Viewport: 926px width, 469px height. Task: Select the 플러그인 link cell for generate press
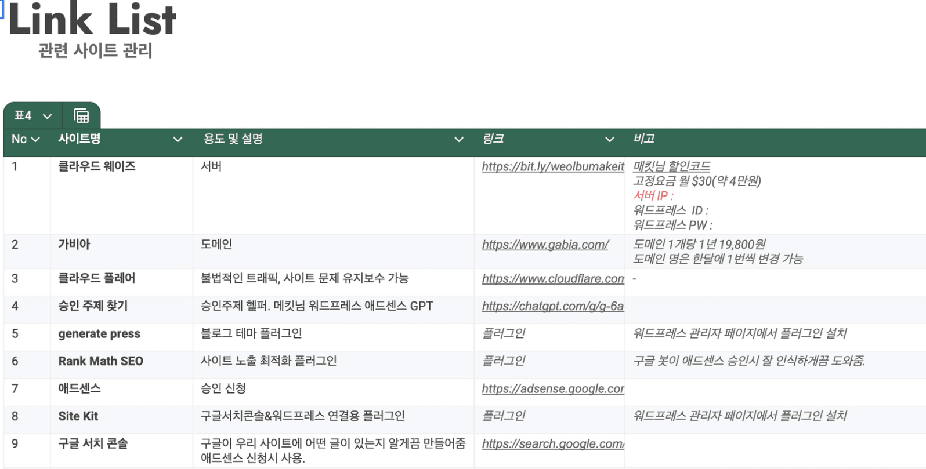coord(549,337)
